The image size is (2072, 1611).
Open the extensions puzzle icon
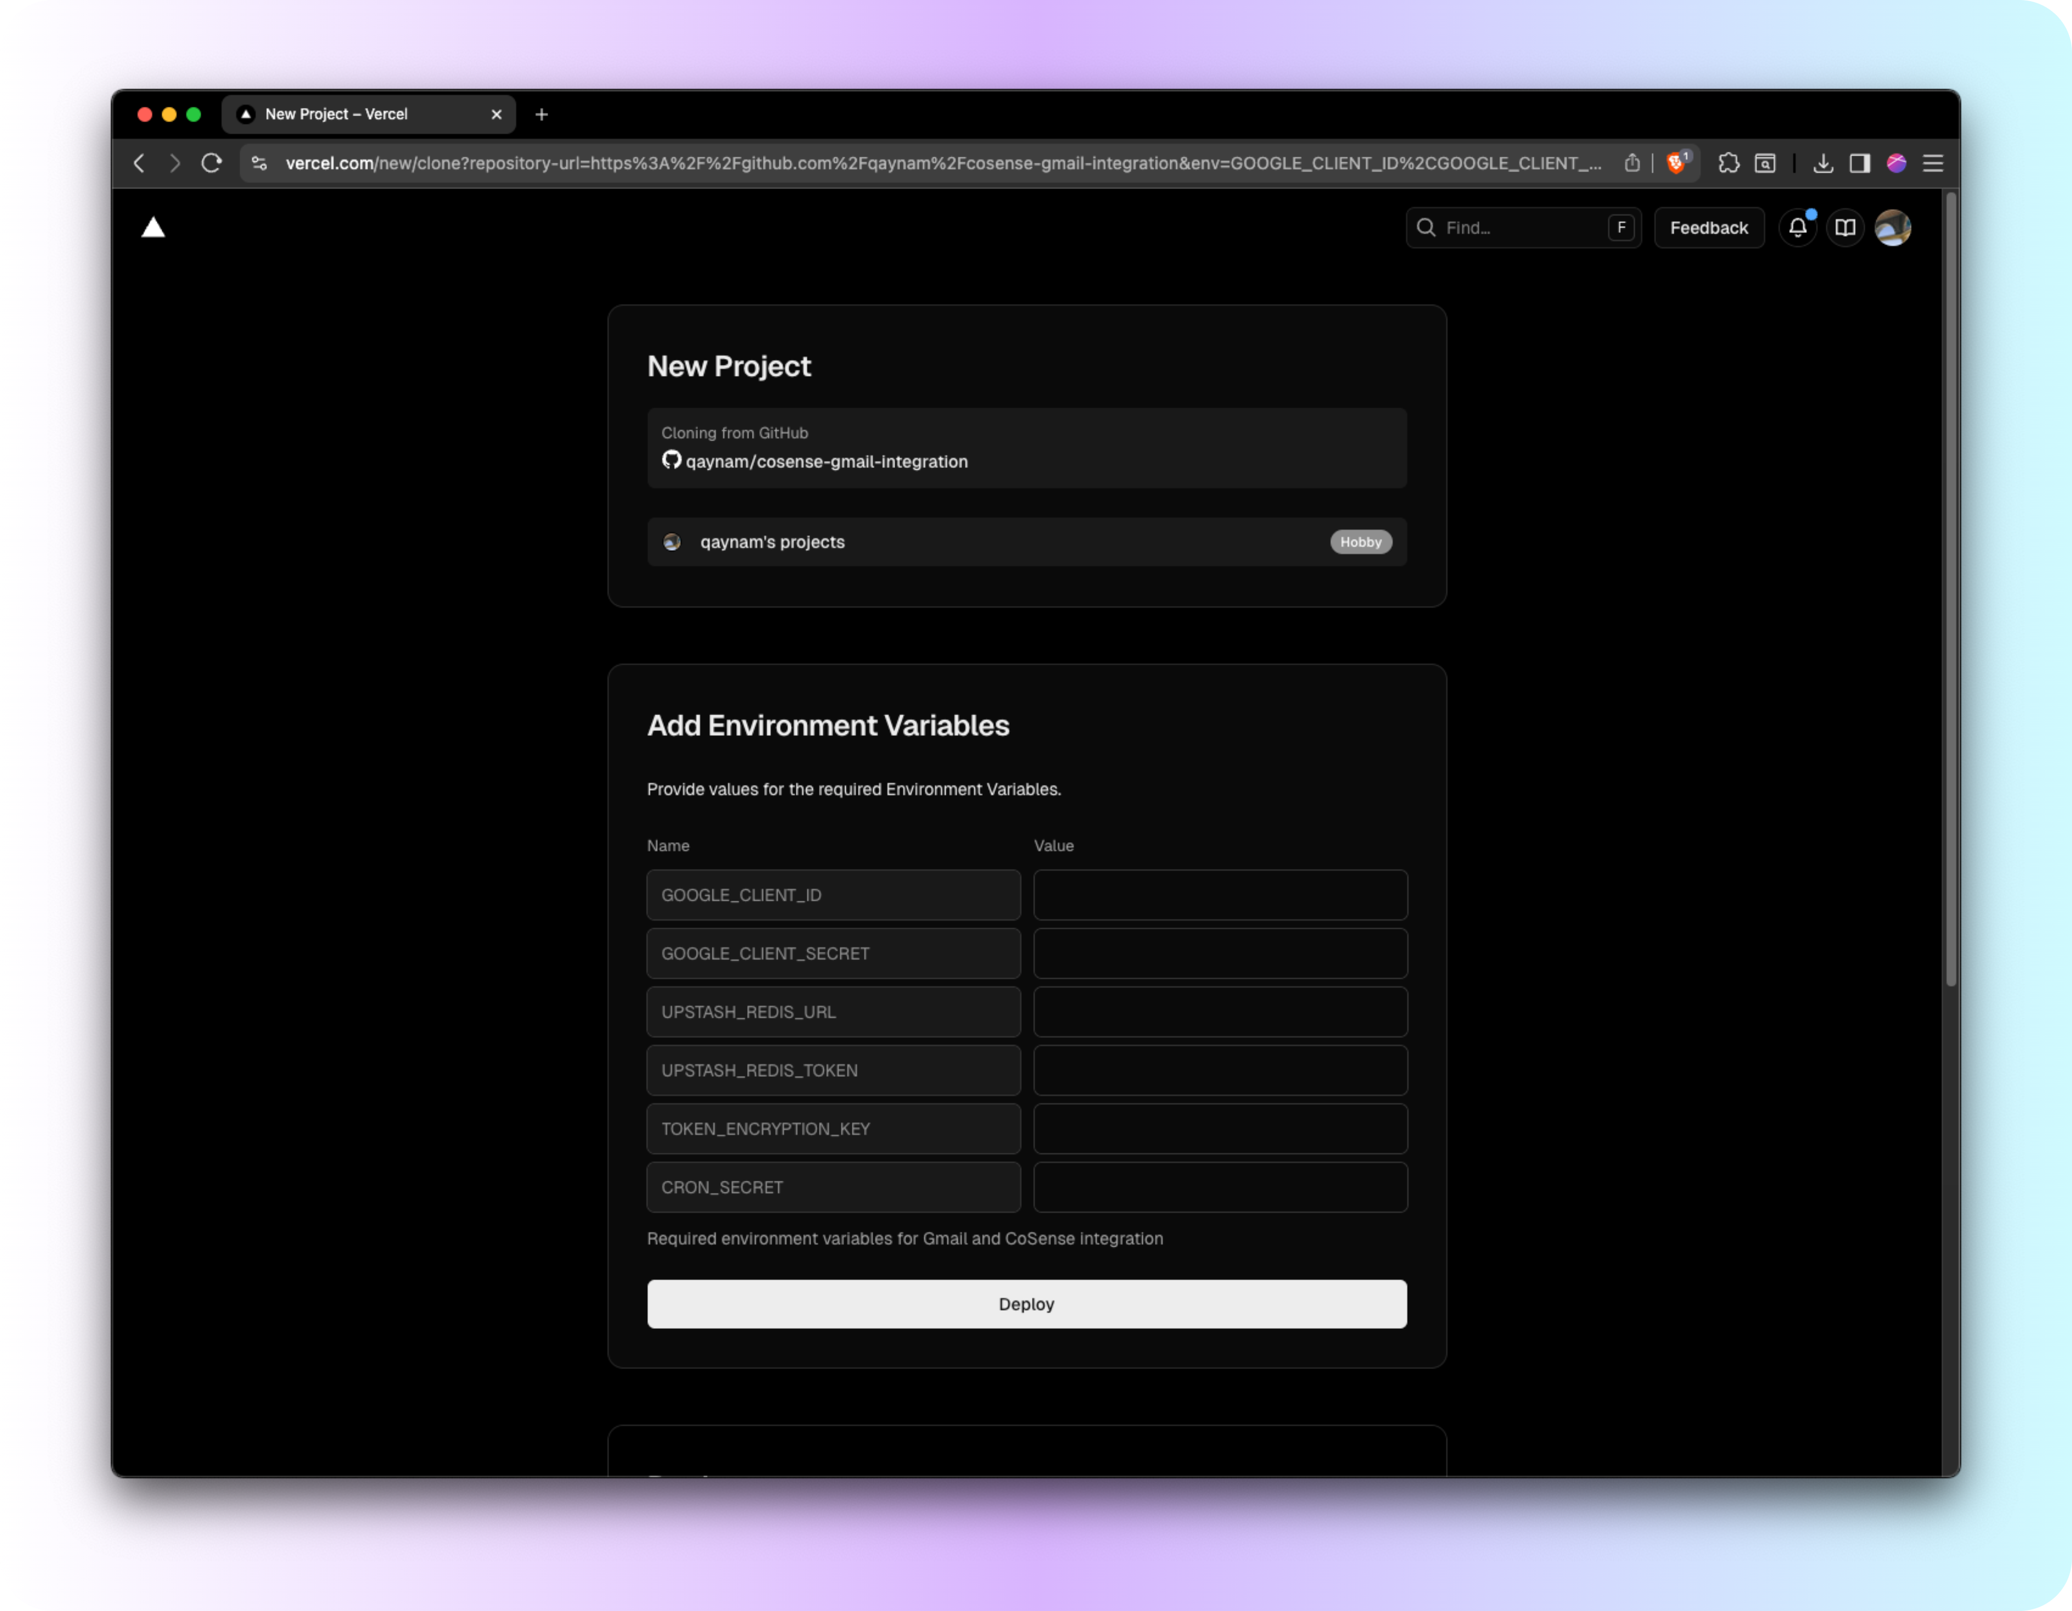[1728, 163]
